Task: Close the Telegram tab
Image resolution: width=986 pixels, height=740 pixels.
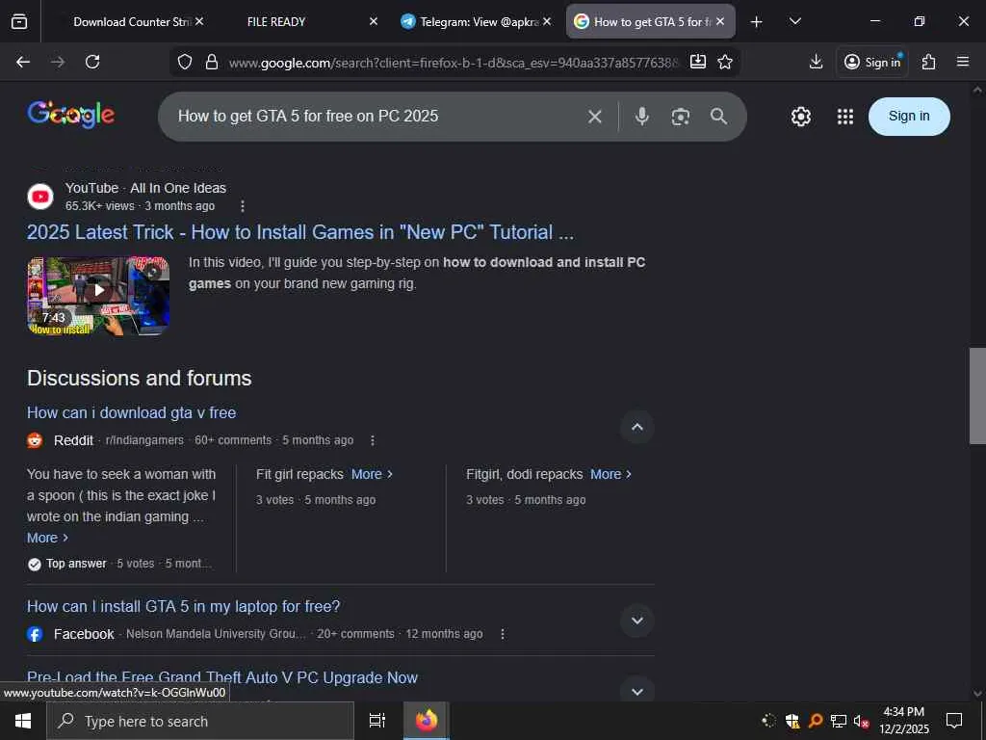Action: 547,22
